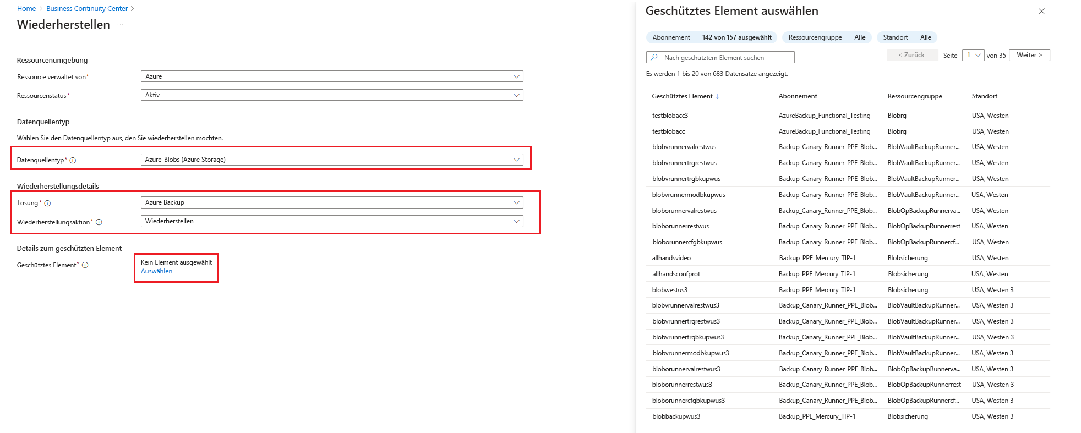Viewport: 1081px width, 433px height.
Task: Click the protected element search field
Action: click(x=720, y=57)
